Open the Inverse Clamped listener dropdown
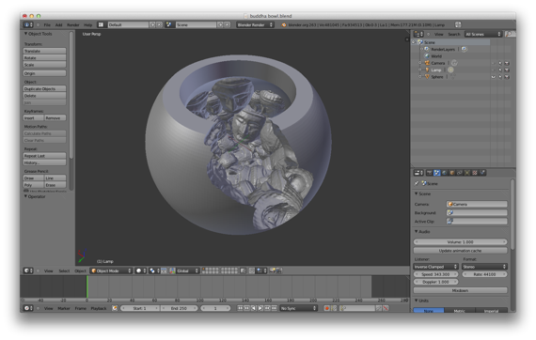This screenshot has width=536, height=340. tap(435, 267)
